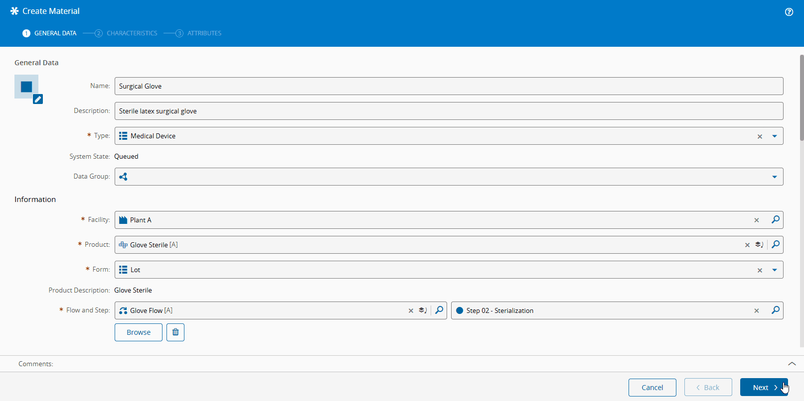Screen dimensions: 804x401
Task: Open Product revision selector icon
Action: tap(759, 245)
